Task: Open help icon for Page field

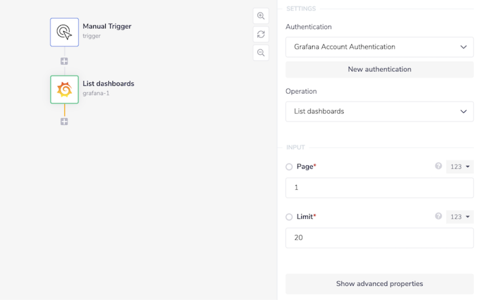Action: pyautogui.click(x=438, y=166)
